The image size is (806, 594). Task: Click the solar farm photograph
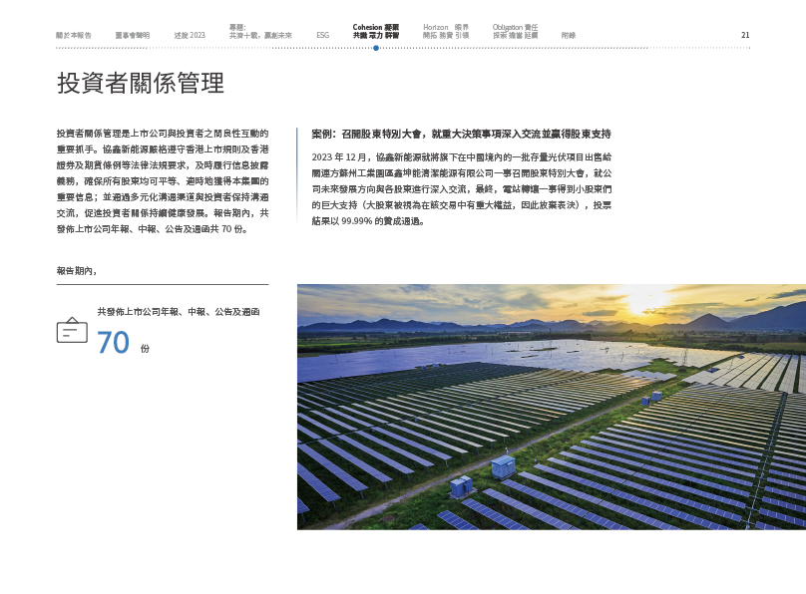point(551,407)
